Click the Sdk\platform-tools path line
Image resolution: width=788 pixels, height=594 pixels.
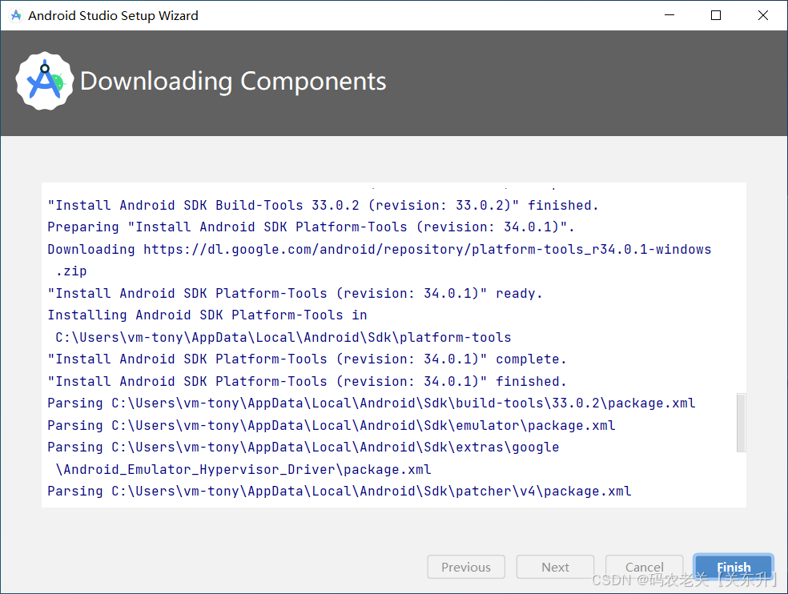(283, 337)
